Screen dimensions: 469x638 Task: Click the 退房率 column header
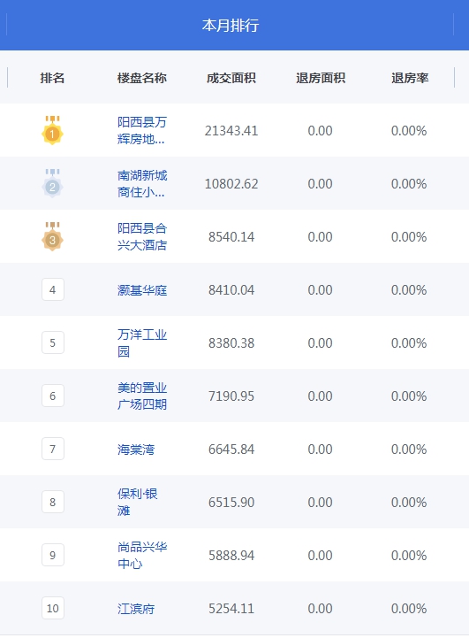point(410,78)
